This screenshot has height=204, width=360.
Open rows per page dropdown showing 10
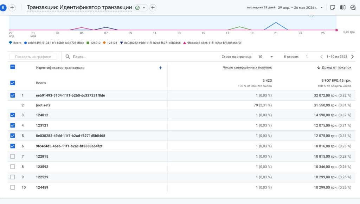coord(265,57)
